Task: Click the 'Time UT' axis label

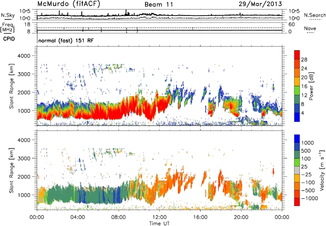Action: (159, 224)
